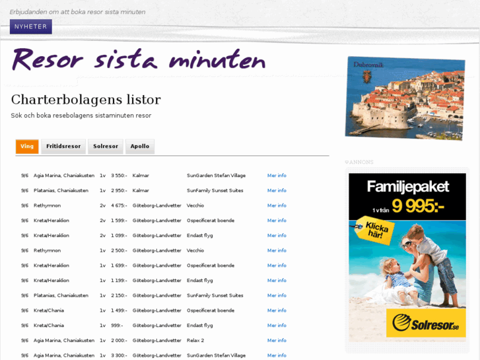The width and height of the screenshot is (480, 360).
Task: Open Mer info for Kreta/Heraklion 2v 1 599:-
Action: 277,221
